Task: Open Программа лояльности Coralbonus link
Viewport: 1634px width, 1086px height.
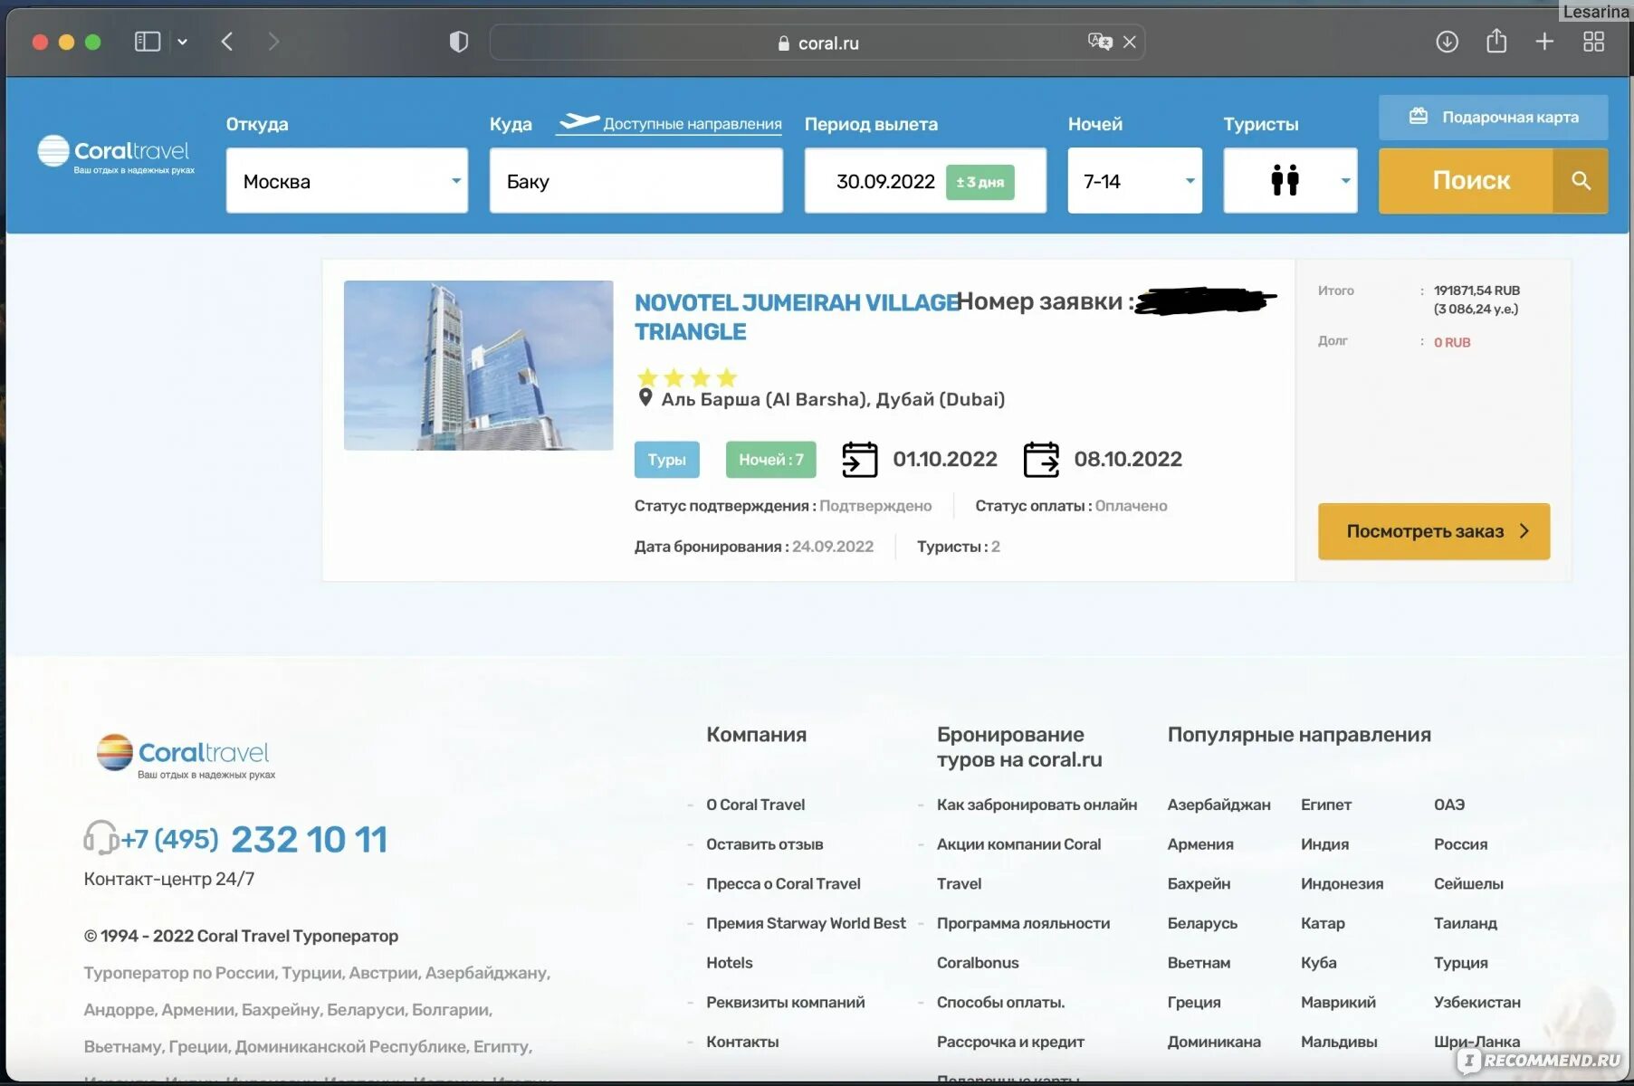Action: tap(1023, 942)
